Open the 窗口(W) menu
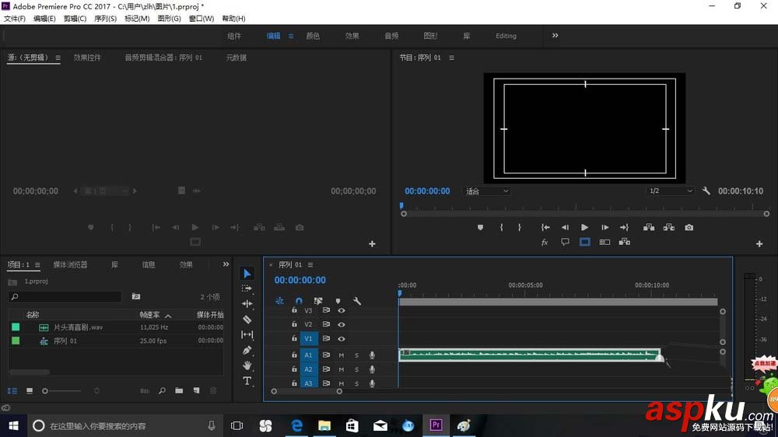Screen dimensions: 778x437 202,19
